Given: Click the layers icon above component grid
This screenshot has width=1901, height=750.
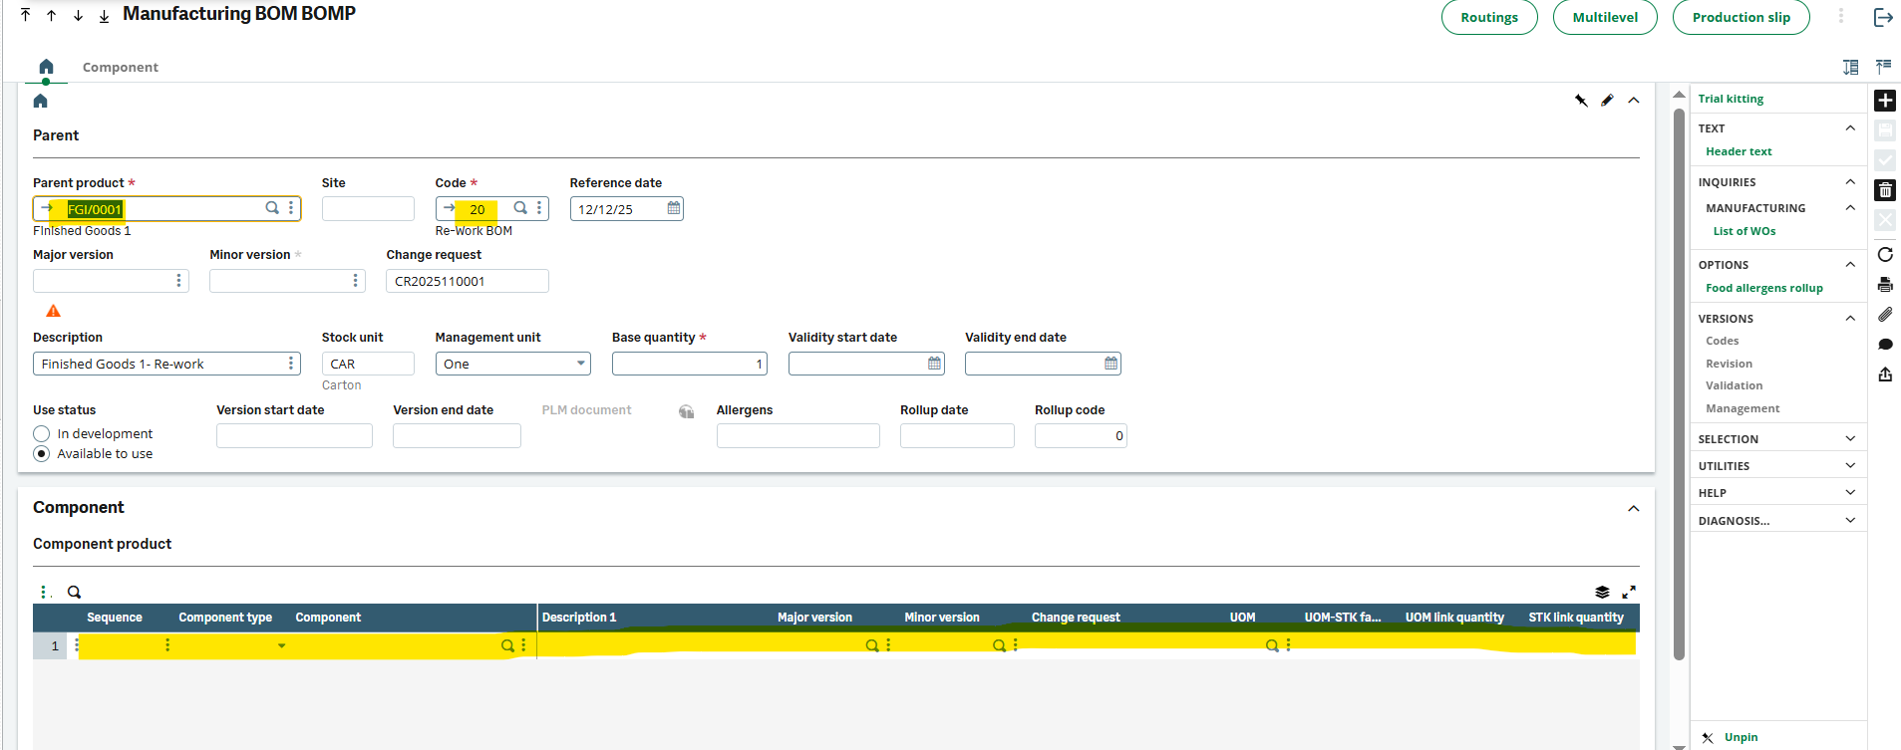Looking at the screenshot, I should tap(1602, 592).
